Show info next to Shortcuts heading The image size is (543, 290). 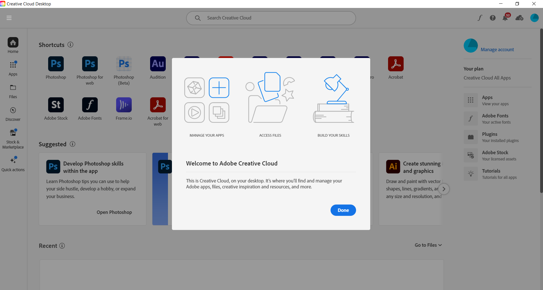tap(71, 45)
